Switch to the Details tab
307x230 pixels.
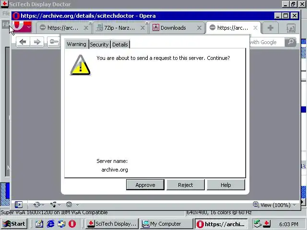120,45
